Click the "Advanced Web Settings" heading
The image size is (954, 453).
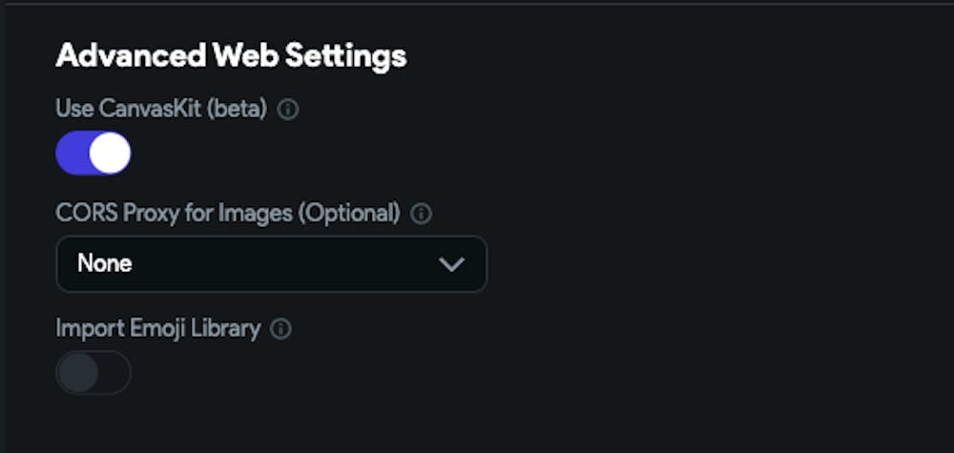(231, 55)
